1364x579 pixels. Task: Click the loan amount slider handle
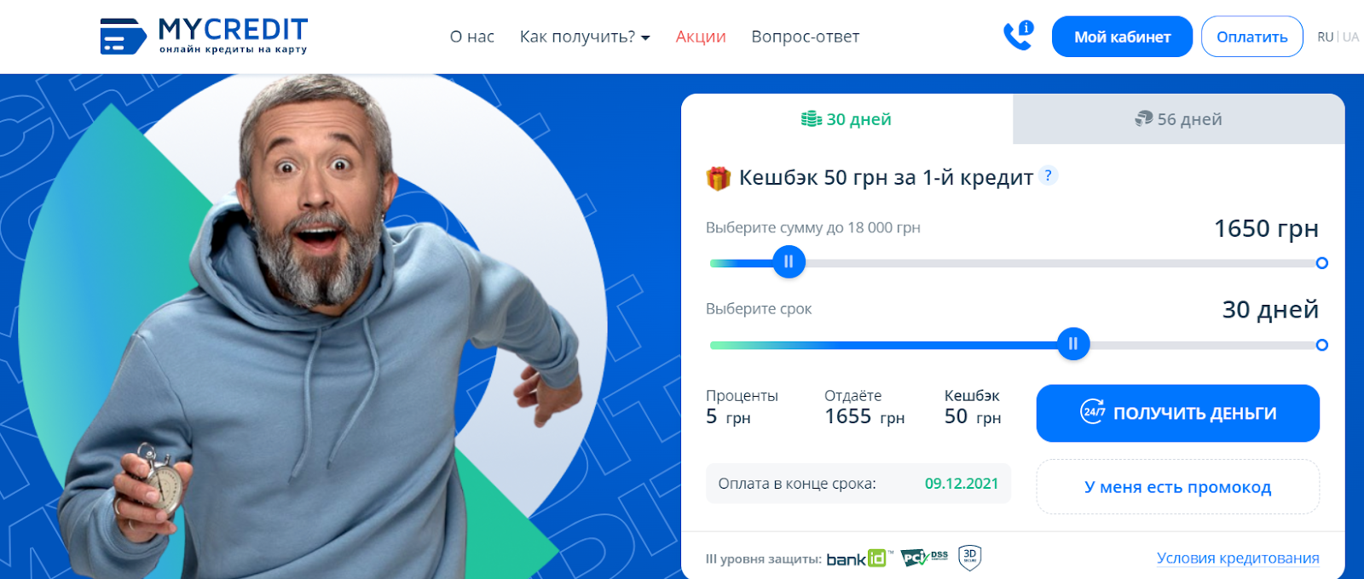pos(789,261)
